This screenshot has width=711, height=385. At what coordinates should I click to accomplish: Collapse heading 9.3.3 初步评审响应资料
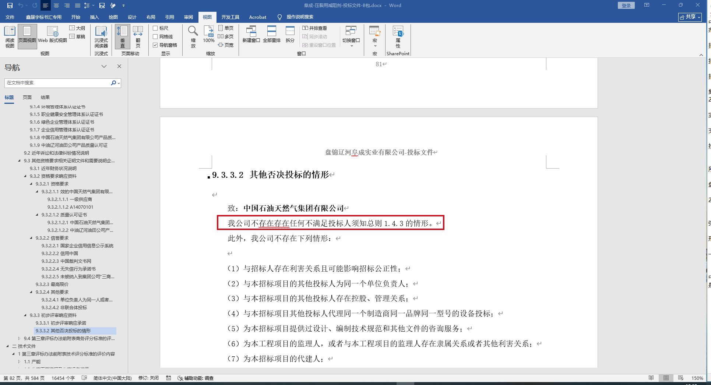[25, 315]
